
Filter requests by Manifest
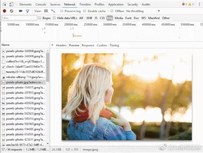154,18
